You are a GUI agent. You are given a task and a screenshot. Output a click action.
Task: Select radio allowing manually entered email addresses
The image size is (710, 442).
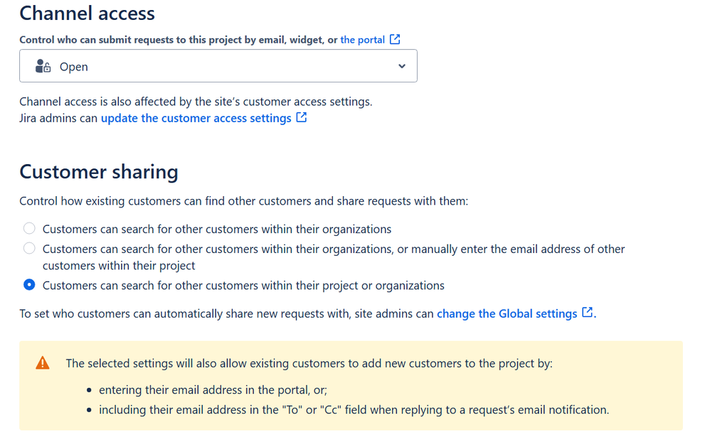pos(29,249)
